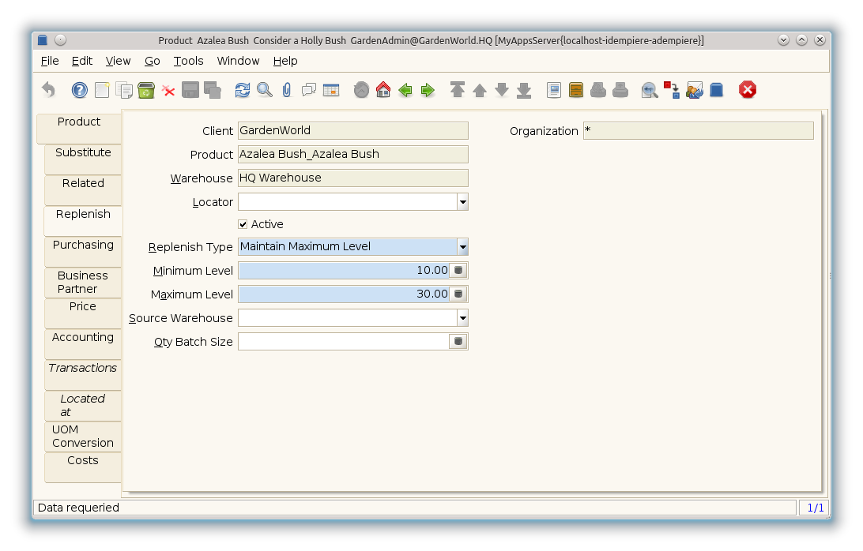The height and width of the screenshot is (551, 863).
Task: Open calculator button for Qty Batch Size
Action: point(458,342)
